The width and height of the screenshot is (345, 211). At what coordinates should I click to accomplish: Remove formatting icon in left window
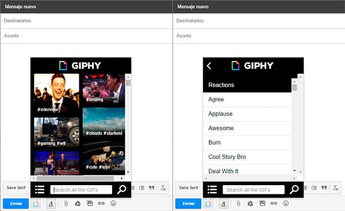pos(163,187)
